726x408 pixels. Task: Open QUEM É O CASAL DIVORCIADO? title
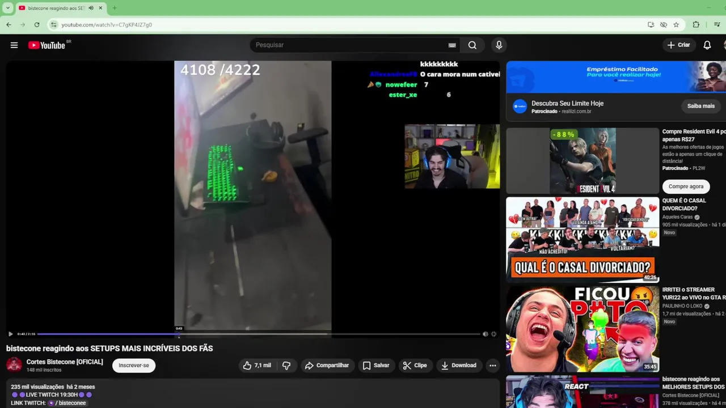pos(684,205)
